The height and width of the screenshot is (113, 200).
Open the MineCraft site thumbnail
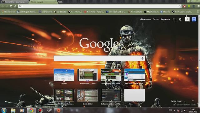point(135,75)
